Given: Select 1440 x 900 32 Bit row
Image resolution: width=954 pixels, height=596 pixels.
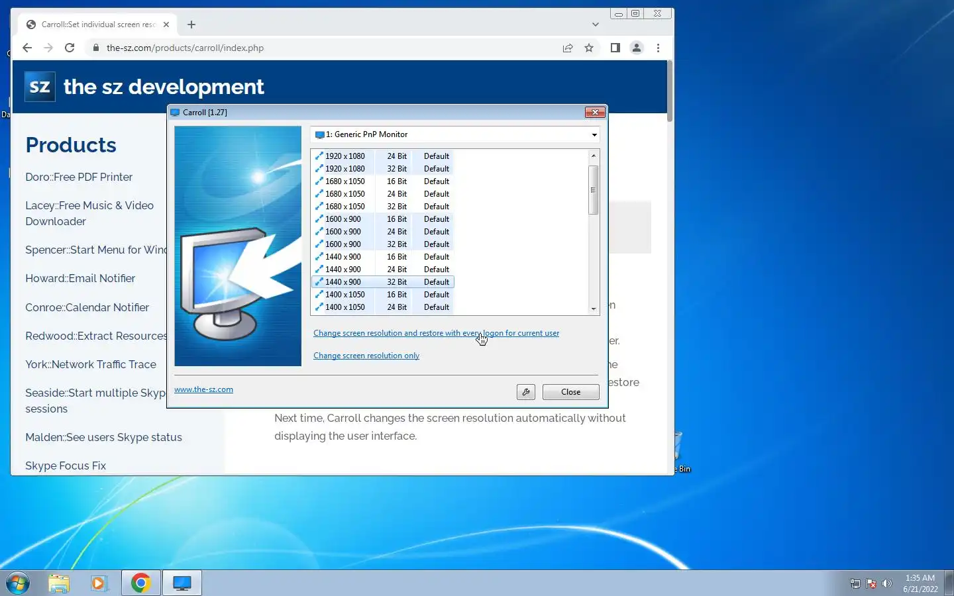Looking at the screenshot, I should click(x=383, y=282).
